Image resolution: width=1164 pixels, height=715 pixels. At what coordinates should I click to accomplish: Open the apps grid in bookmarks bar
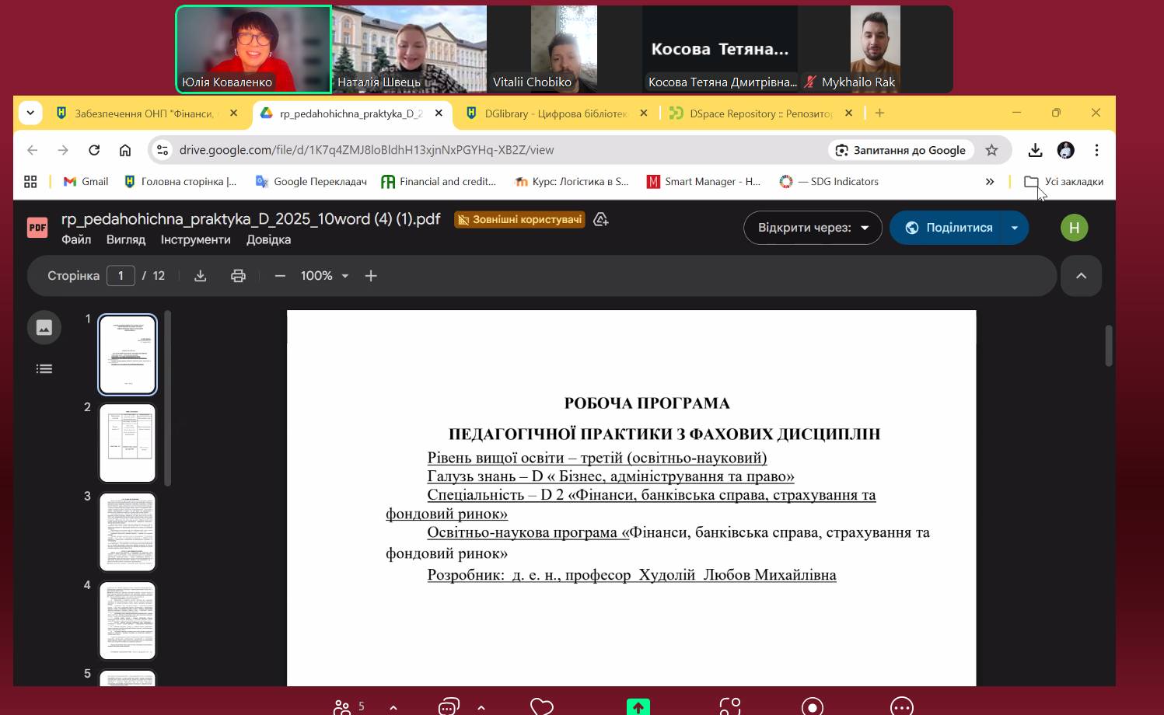coord(30,181)
